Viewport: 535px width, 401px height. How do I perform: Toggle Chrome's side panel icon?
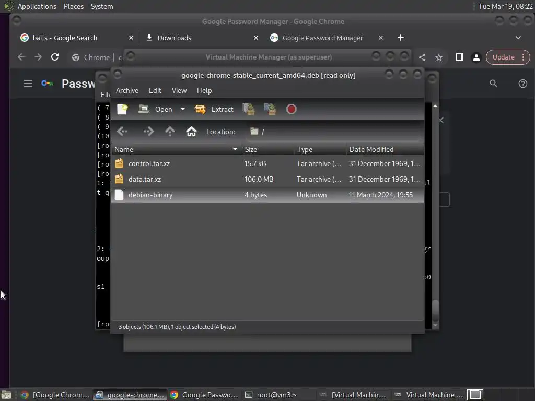click(460, 57)
